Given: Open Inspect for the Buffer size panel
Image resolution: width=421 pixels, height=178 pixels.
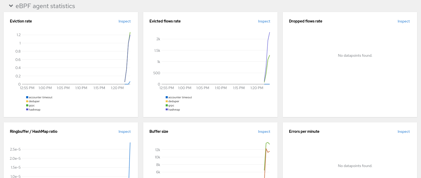Looking at the screenshot, I should click(x=264, y=132).
